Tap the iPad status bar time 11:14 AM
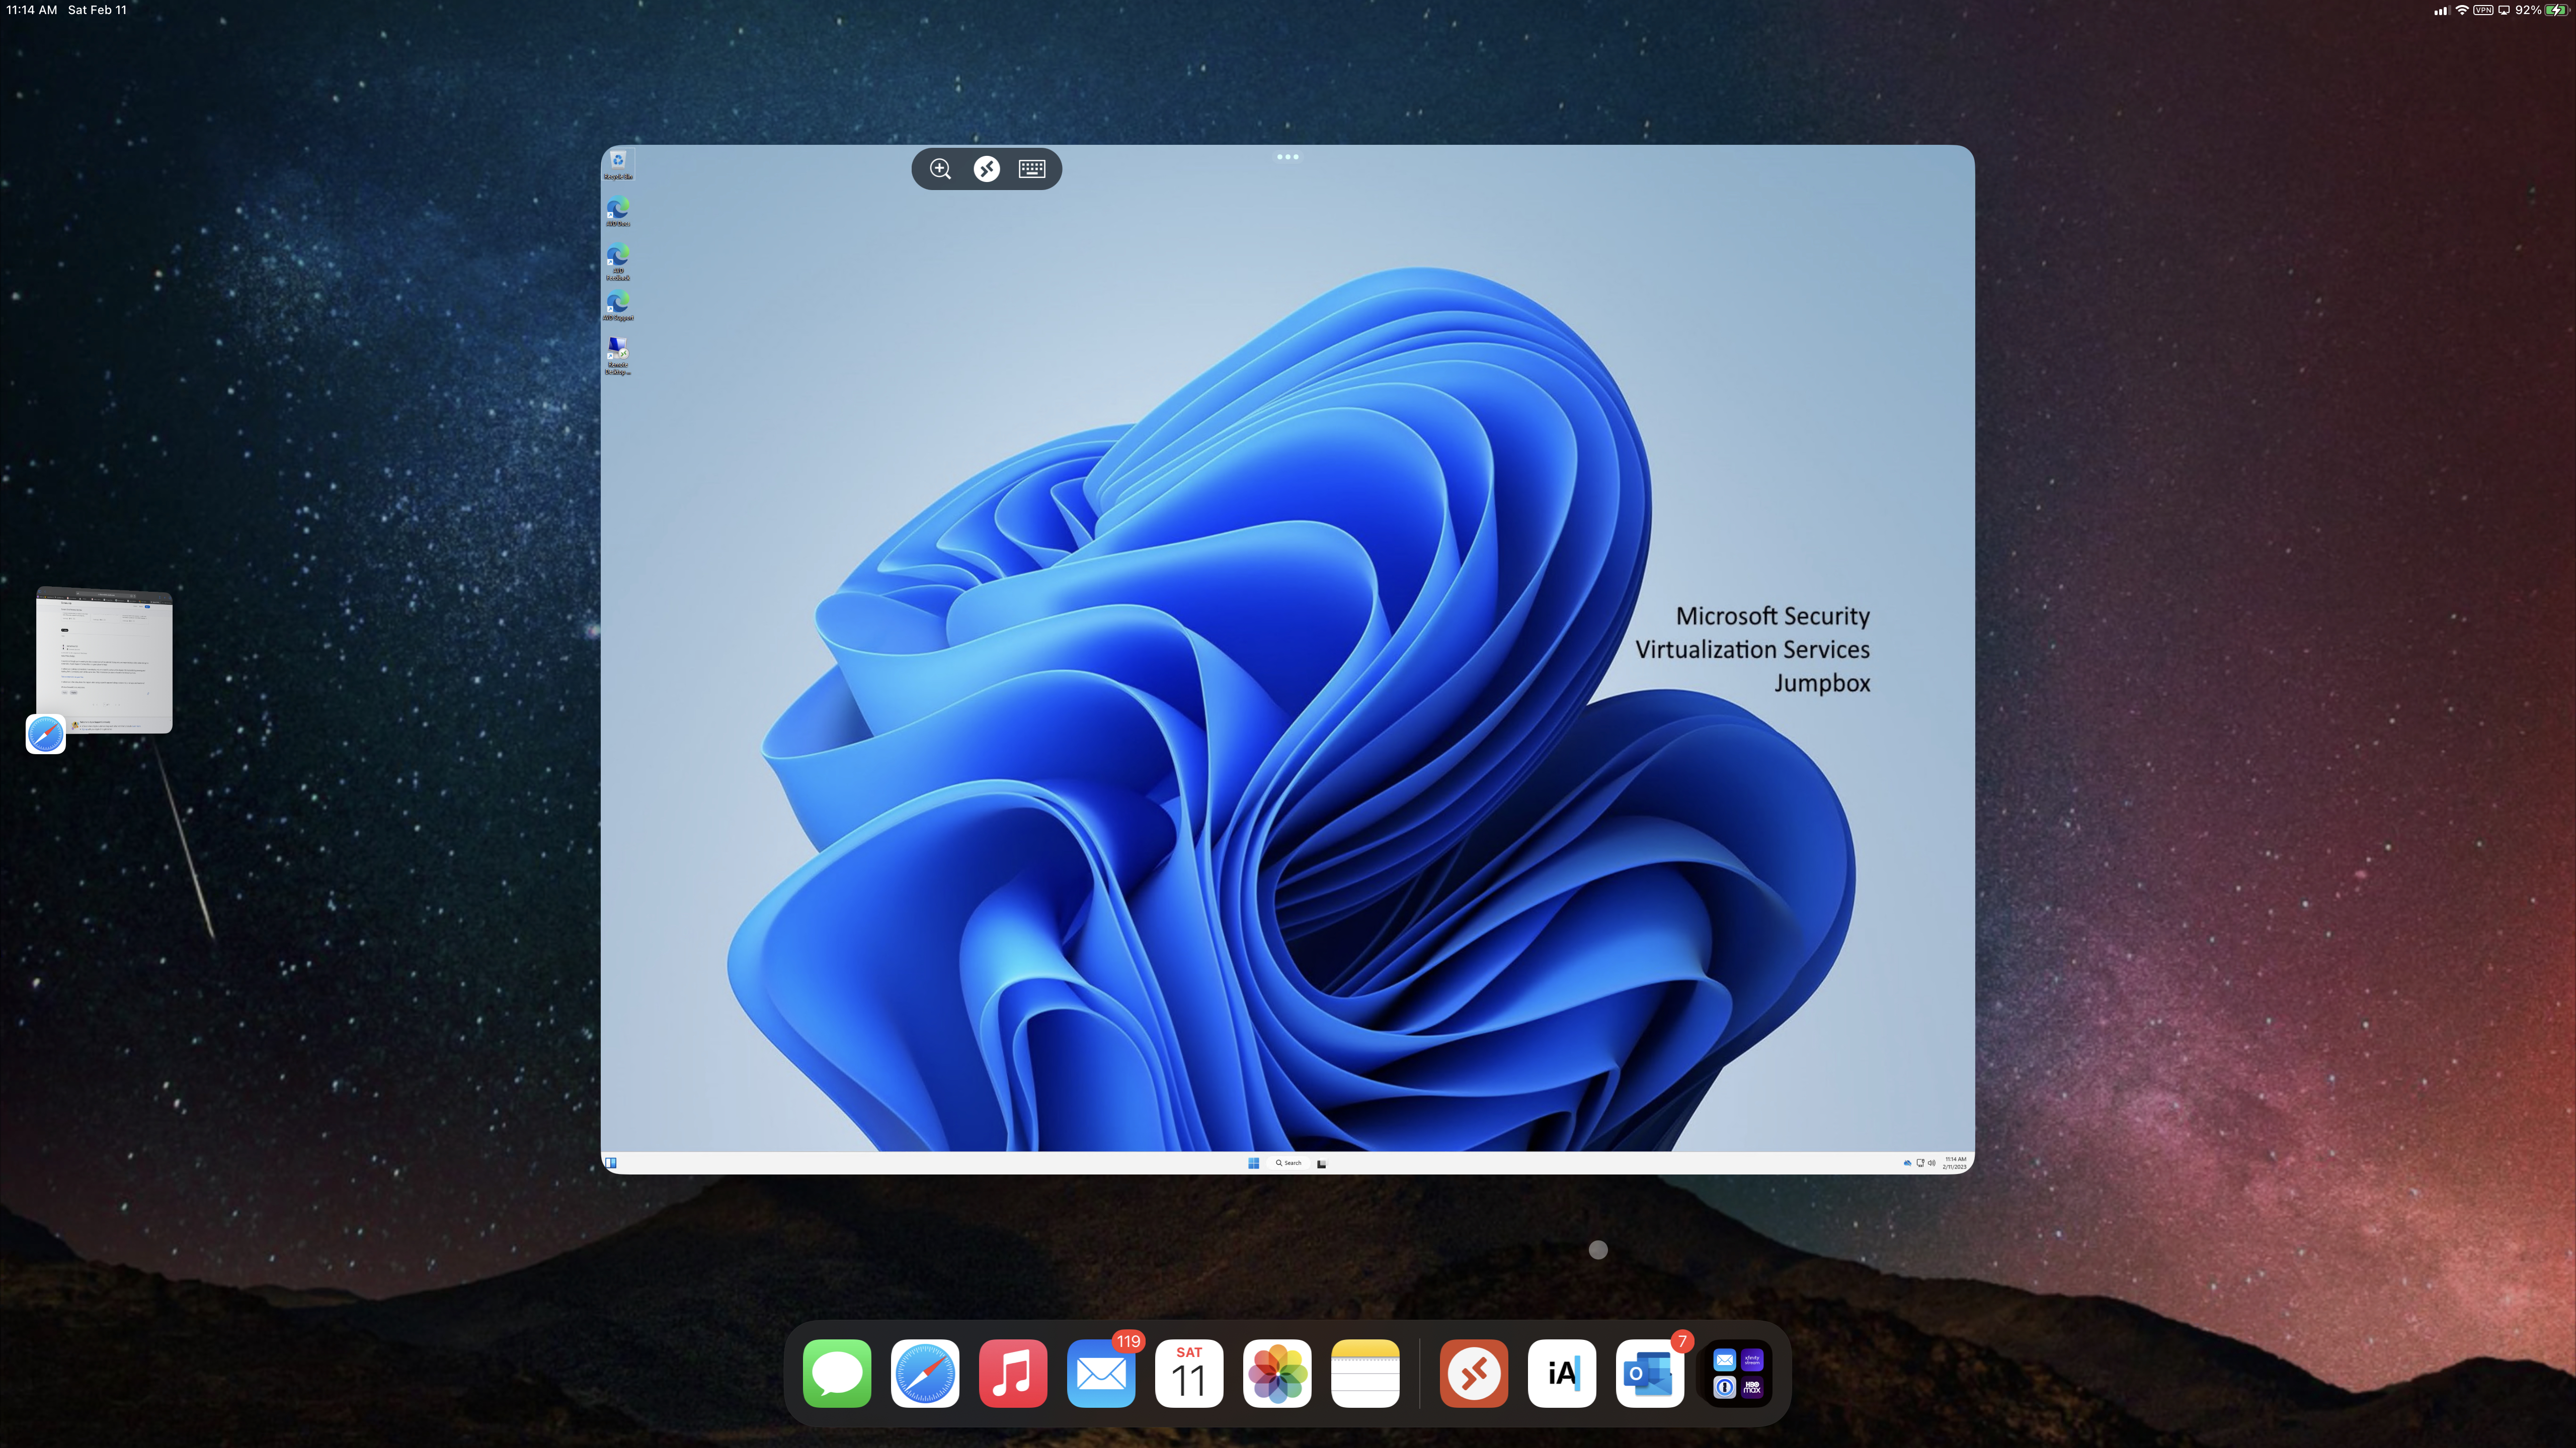 coord(32,10)
